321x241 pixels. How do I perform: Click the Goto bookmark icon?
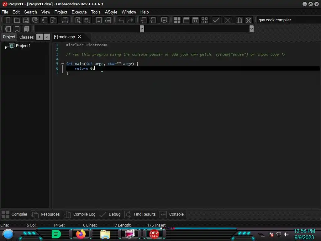(x=26, y=29)
